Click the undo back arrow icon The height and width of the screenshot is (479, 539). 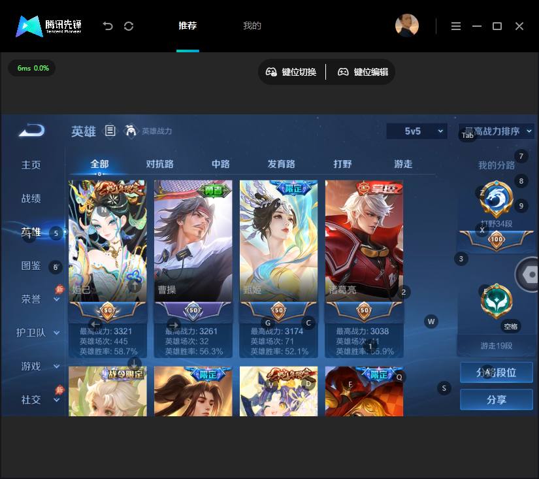(x=108, y=26)
